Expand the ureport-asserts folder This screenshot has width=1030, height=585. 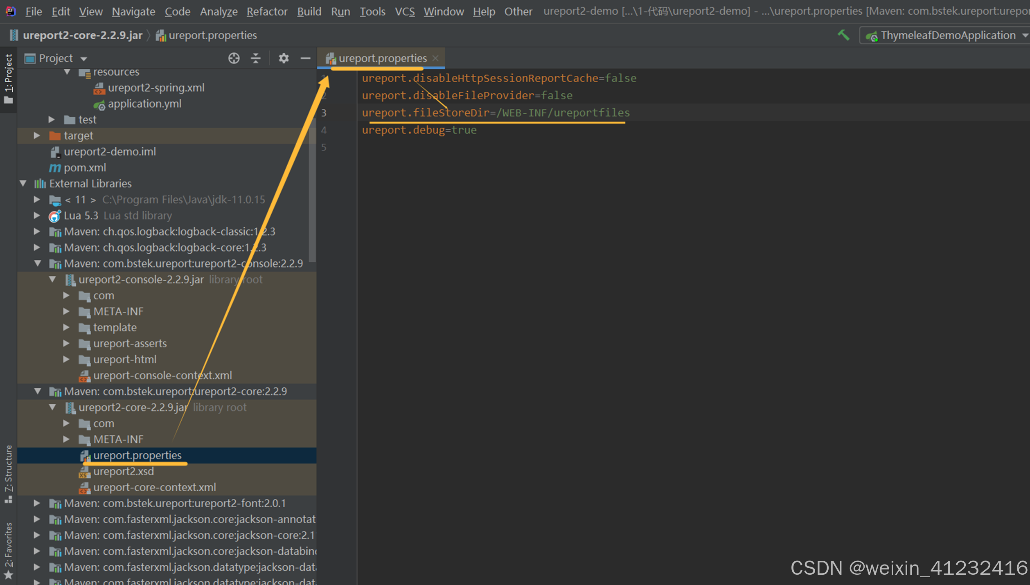click(66, 343)
